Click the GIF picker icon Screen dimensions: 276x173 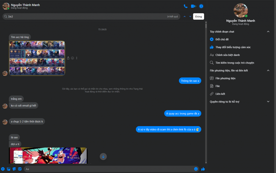[x=20, y=169]
